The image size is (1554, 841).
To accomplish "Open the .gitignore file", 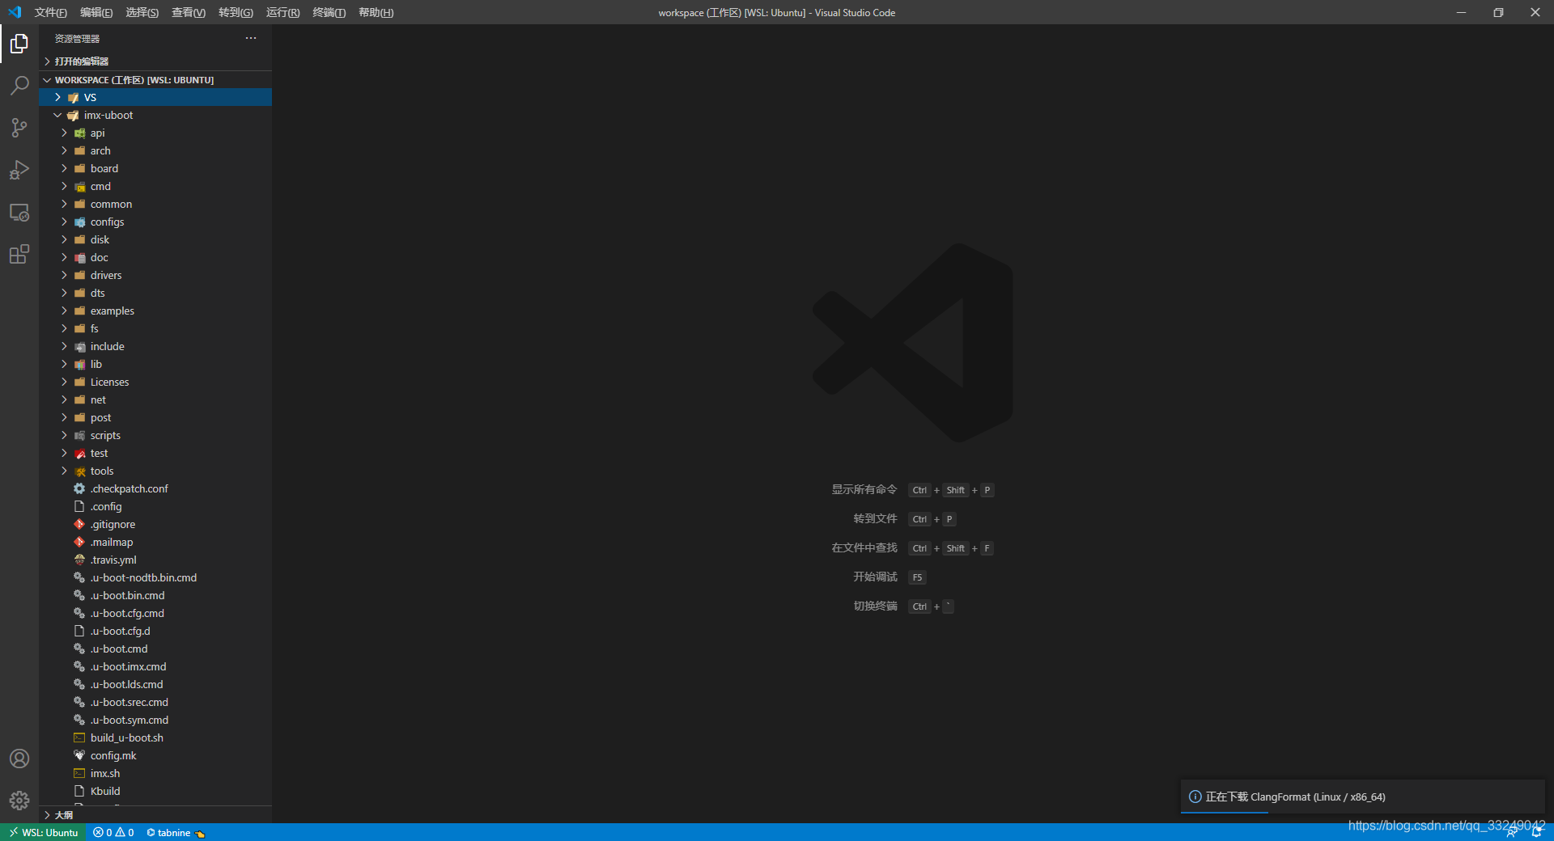I will coord(155,524).
